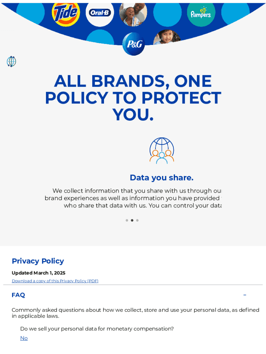Collapse FAQ using the minus icon
Image resolution: width=266 pixels, height=354 pixels.
pos(245,295)
